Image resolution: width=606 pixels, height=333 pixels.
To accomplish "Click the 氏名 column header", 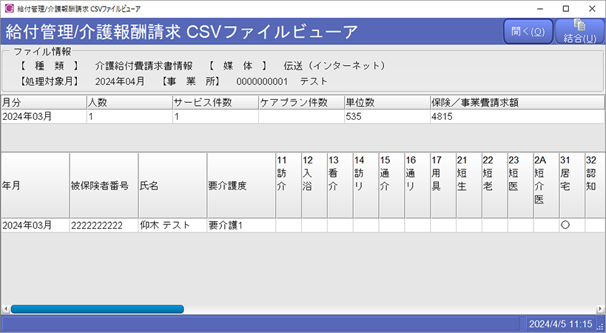I will click(x=172, y=186).
